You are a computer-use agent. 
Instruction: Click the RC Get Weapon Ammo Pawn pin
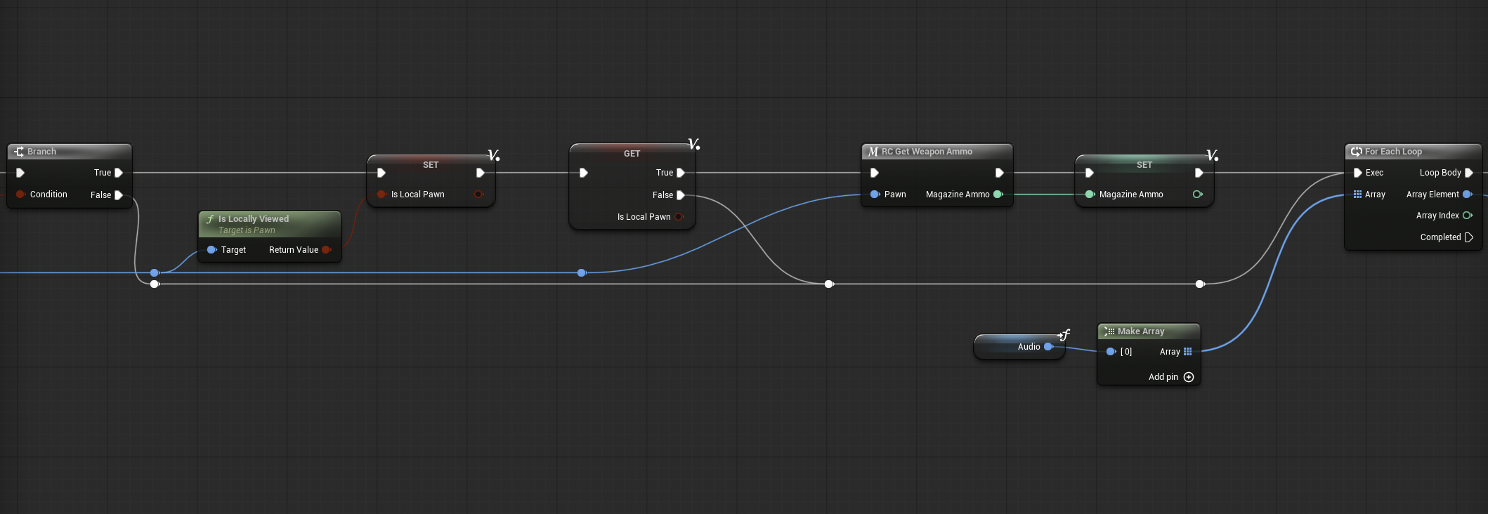pyautogui.click(x=875, y=195)
